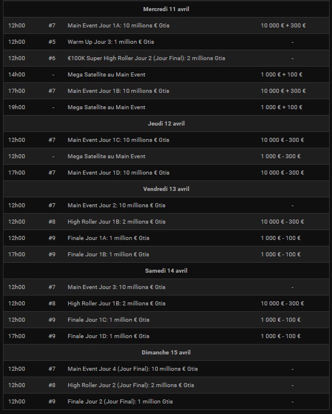This screenshot has width=332, height=414.
Task: Open Main Event Jour 3 row
Action: (x=166, y=287)
